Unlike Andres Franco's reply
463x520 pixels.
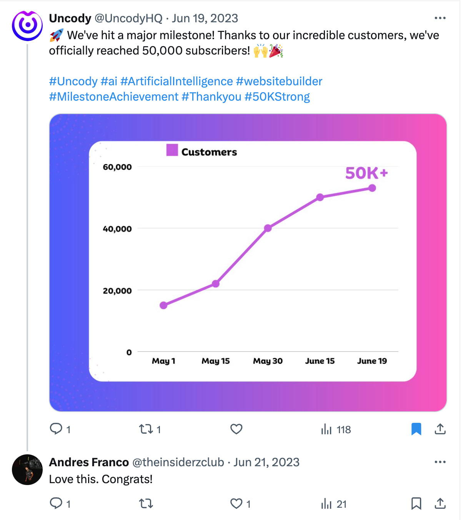tap(236, 503)
